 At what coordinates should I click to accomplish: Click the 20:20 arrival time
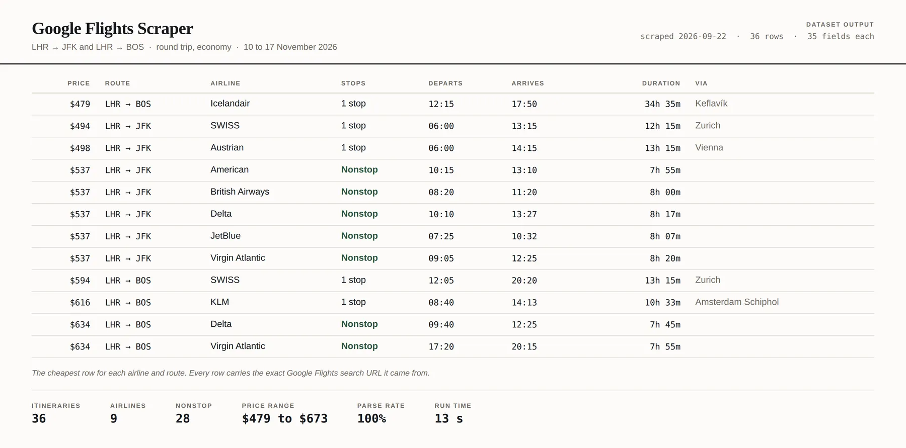click(524, 281)
